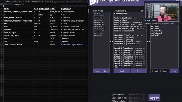Open the Start At Rule dropdown

click(x=137, y=95)
